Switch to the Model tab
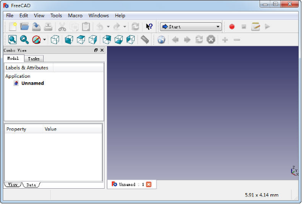 pos(14,58)
